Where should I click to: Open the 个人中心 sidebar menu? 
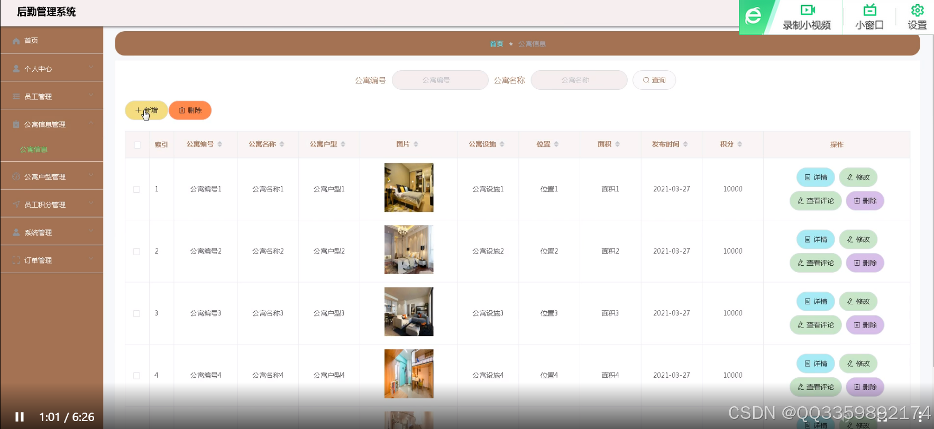(x=52, y=68)
